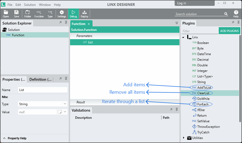
Task: Select Function in Solution Explorer
Action: click(x=34, y=35)
